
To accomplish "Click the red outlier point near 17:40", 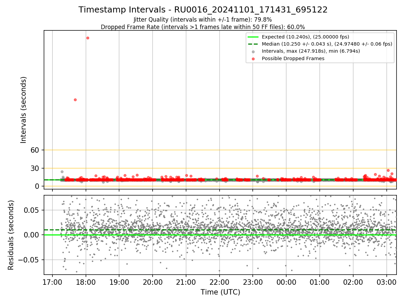I will (x=75, y=100).
